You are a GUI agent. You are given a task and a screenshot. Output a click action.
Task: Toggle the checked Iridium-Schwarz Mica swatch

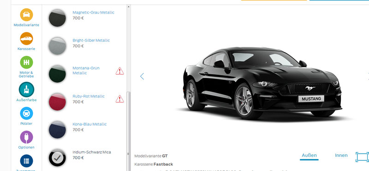[57, 158]
